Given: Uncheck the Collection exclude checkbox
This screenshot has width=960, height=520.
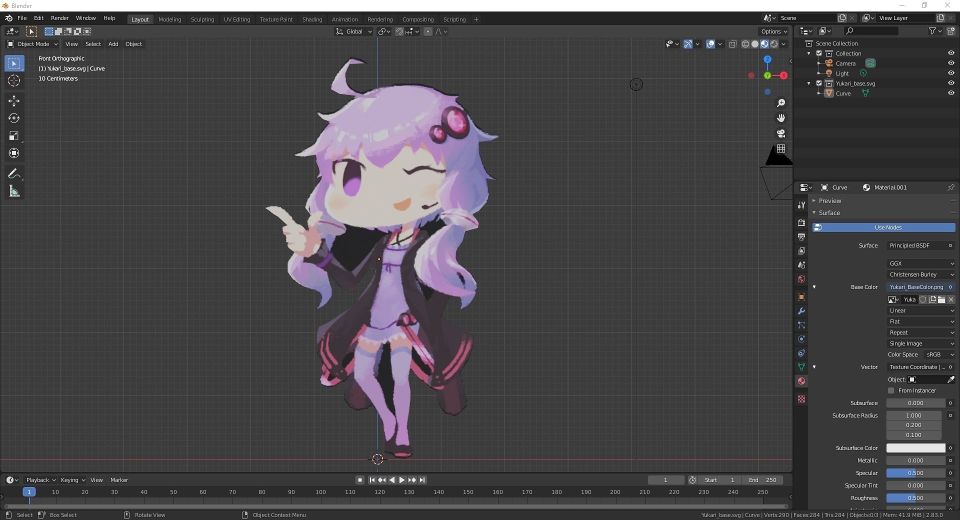Looking at the screenshot, I should (x=819, y=53).
